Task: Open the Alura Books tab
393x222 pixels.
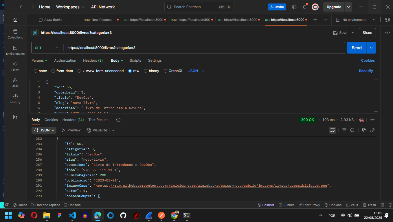Action: coord(51,20)
